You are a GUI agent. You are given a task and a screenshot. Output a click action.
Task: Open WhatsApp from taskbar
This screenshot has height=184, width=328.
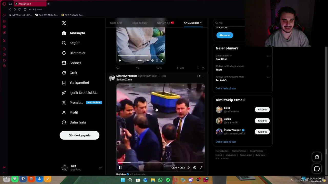click(x=160, y=180)
